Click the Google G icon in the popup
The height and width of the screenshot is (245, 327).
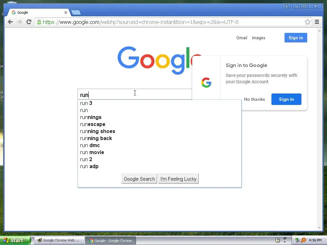pyautogui.click(x=206, y=83)
